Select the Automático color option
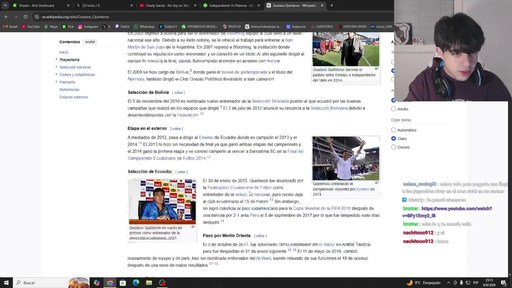Viewport: 512px width, 288px height. [394, 130]
